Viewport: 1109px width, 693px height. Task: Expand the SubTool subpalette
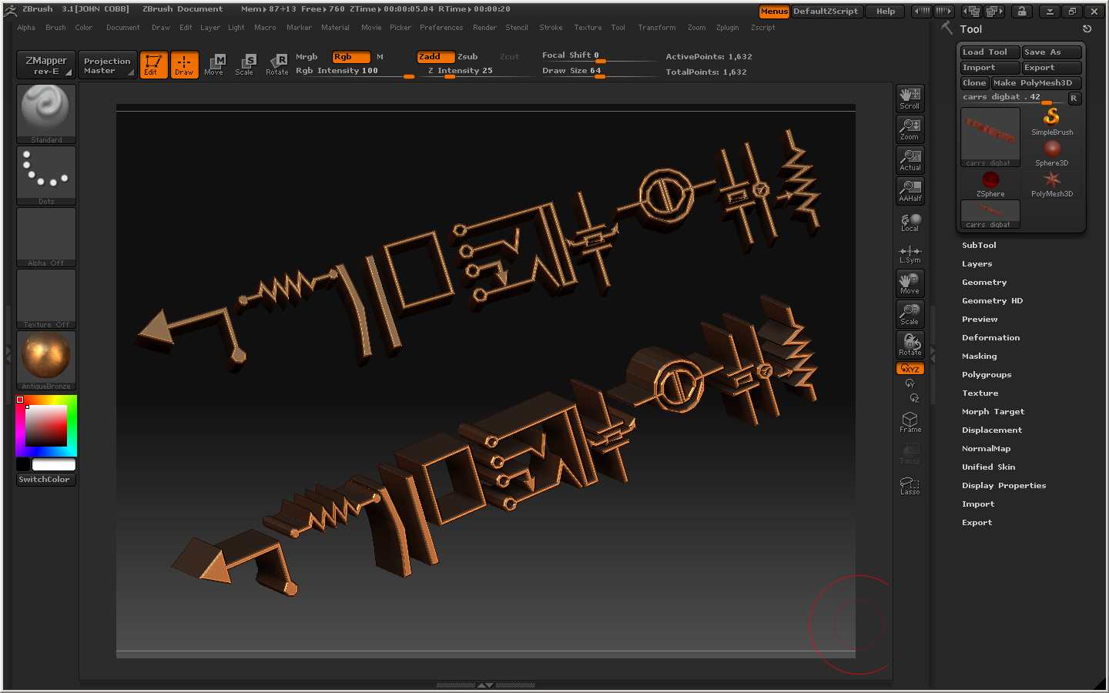pos(979,246)
